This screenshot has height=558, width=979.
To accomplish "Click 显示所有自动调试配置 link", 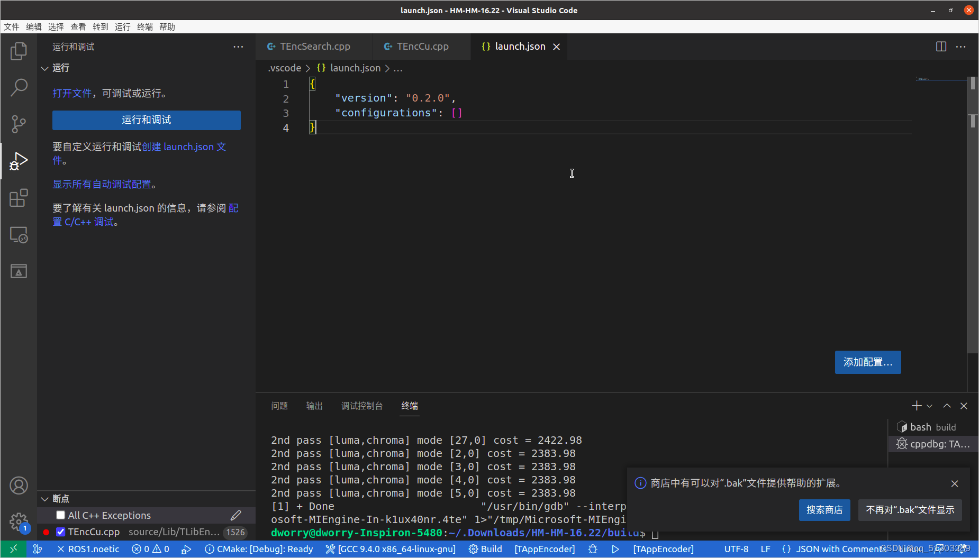I will click(x=102, y=185).
